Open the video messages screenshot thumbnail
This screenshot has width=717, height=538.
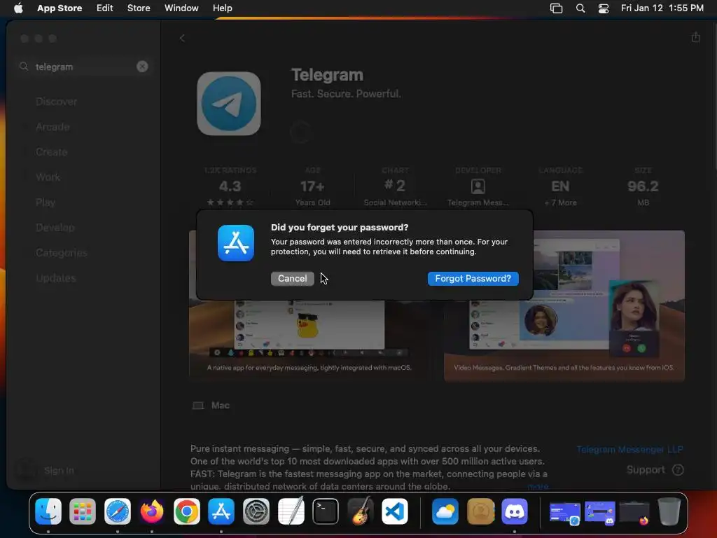click(x=564, y=306)
